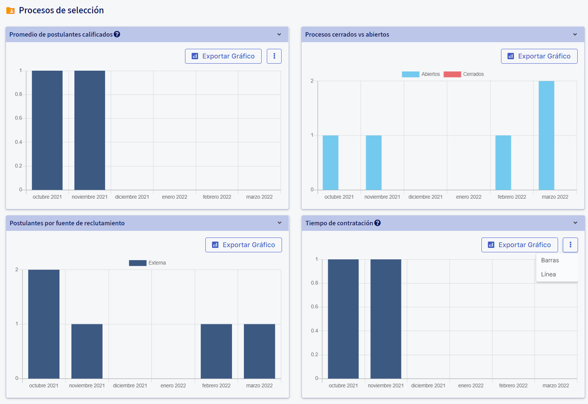
Task: Choose Línea from the chart type menu
Action: point(548,275)
